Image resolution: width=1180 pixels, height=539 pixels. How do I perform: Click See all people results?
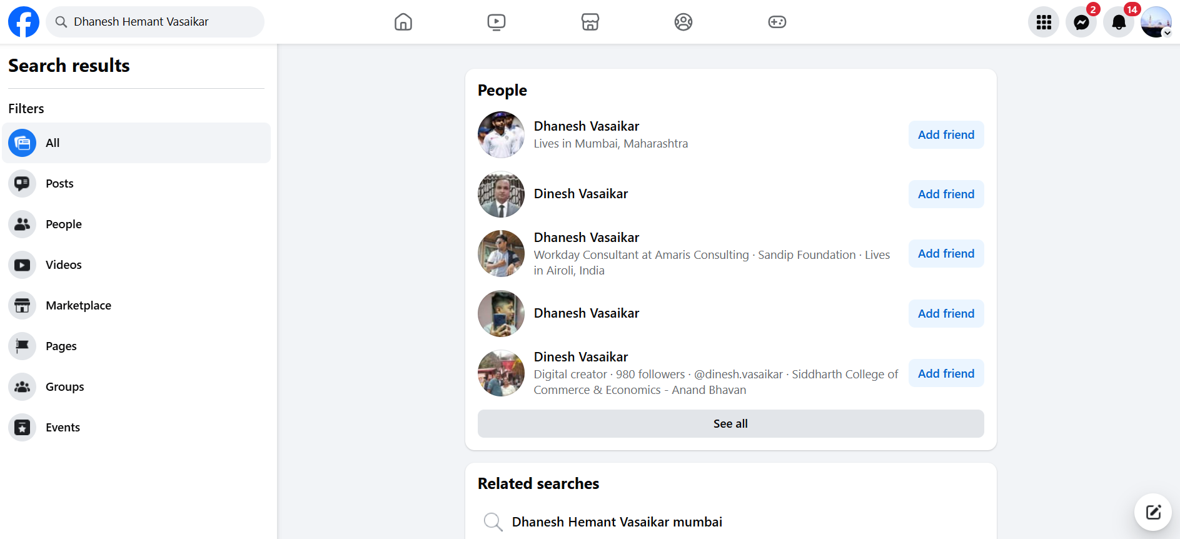click(x=730, y=424)
